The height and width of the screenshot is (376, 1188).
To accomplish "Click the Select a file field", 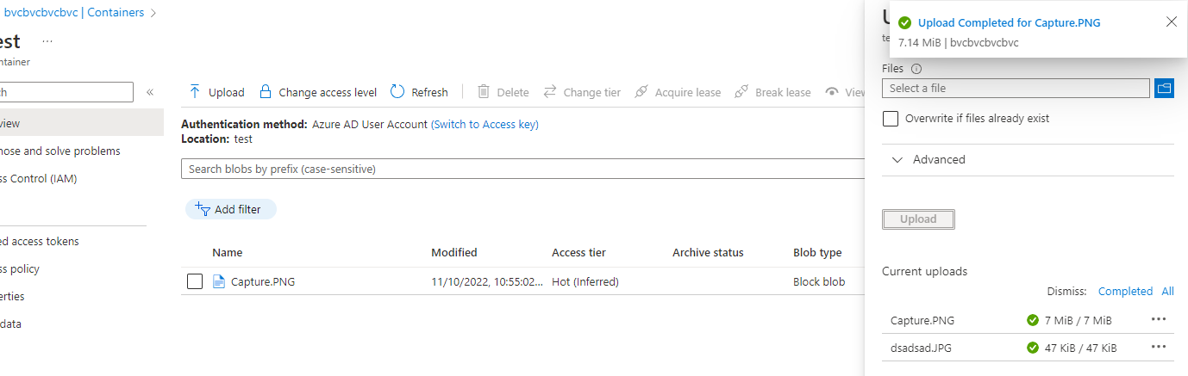I will tap(1016, 88).
